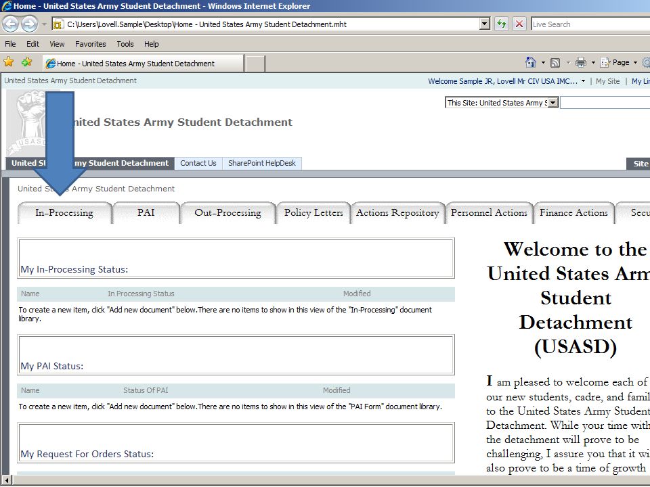Click the Name column in PAI list
The height and width of the screenshot is (487, 650).
click(x=30, y=390)
